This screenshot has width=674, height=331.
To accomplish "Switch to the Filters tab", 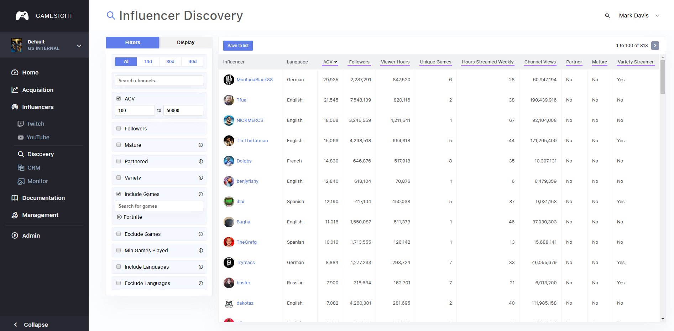I will click(132, 42).
